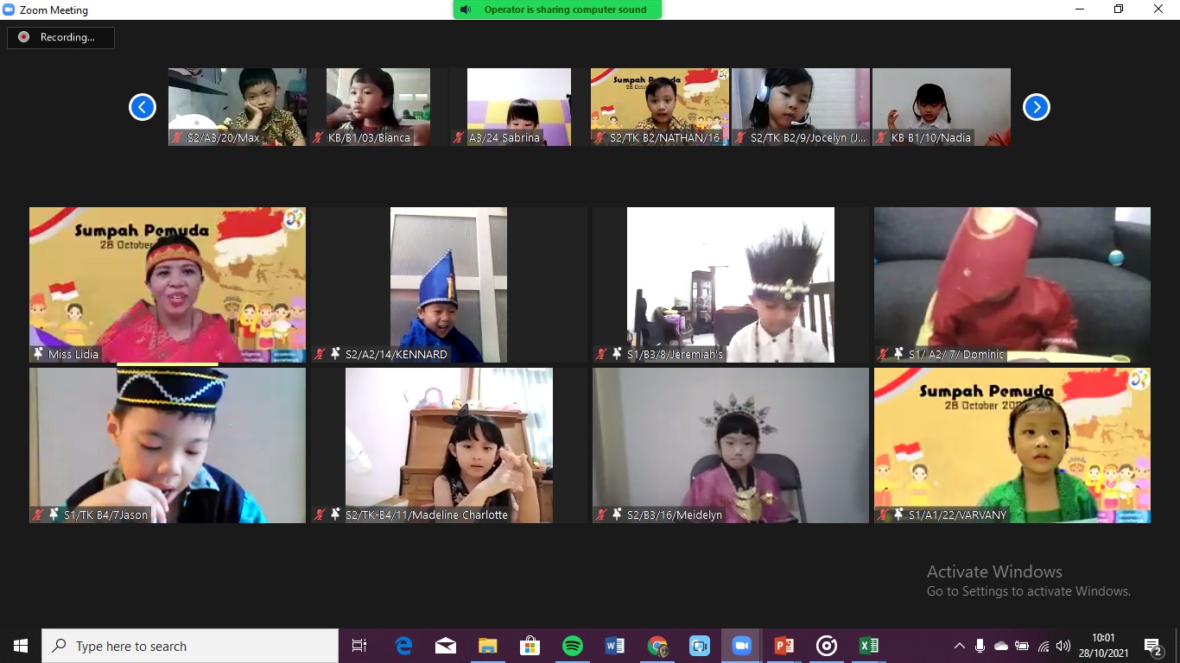Image resolution: width=1180 pixels, height=663 pixels.
Task: Open File Explorer from the taskbar
Action: (x=488, y=646)
